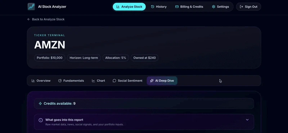The image size is (288, 133).
Task: Open the Social Sentiment tab
Action: coord(127,81)
